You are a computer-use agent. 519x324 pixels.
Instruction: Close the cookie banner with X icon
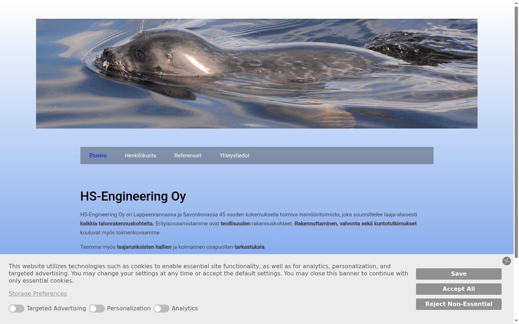(x=506, y=261)
